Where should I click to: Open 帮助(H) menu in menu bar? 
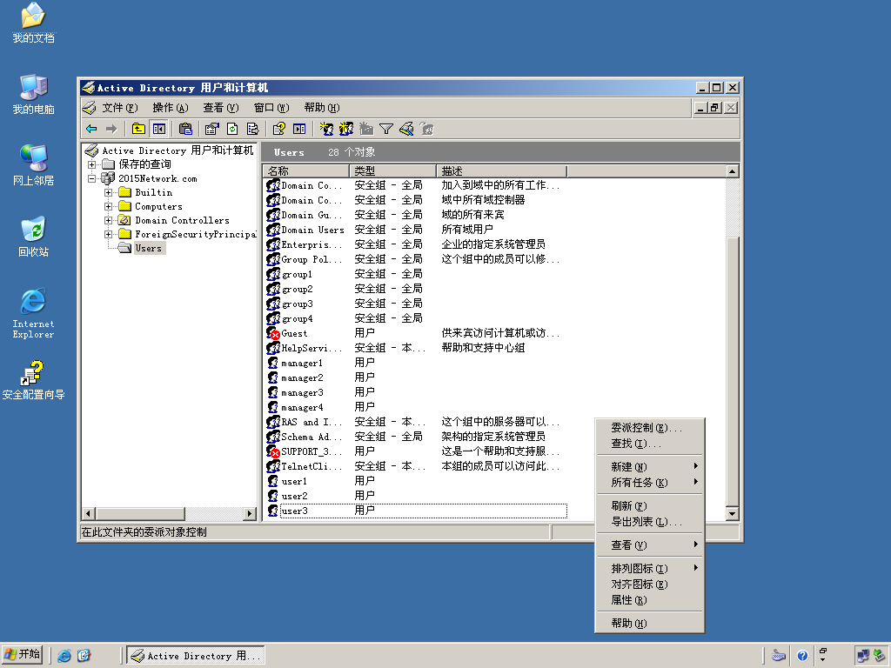click(322, 107)
